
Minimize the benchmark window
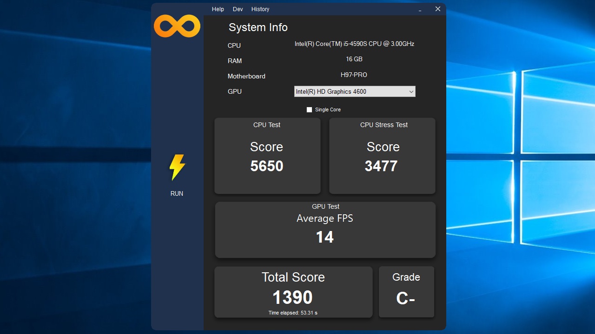(420, 9)
